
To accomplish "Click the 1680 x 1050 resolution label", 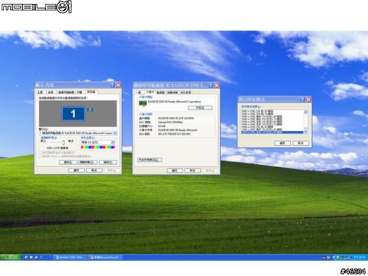I will [x=57, y=148].
